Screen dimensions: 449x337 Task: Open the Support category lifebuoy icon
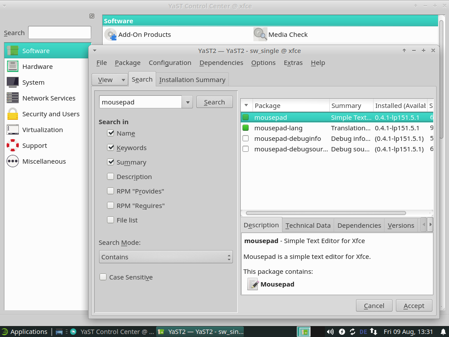coord(13,146)
